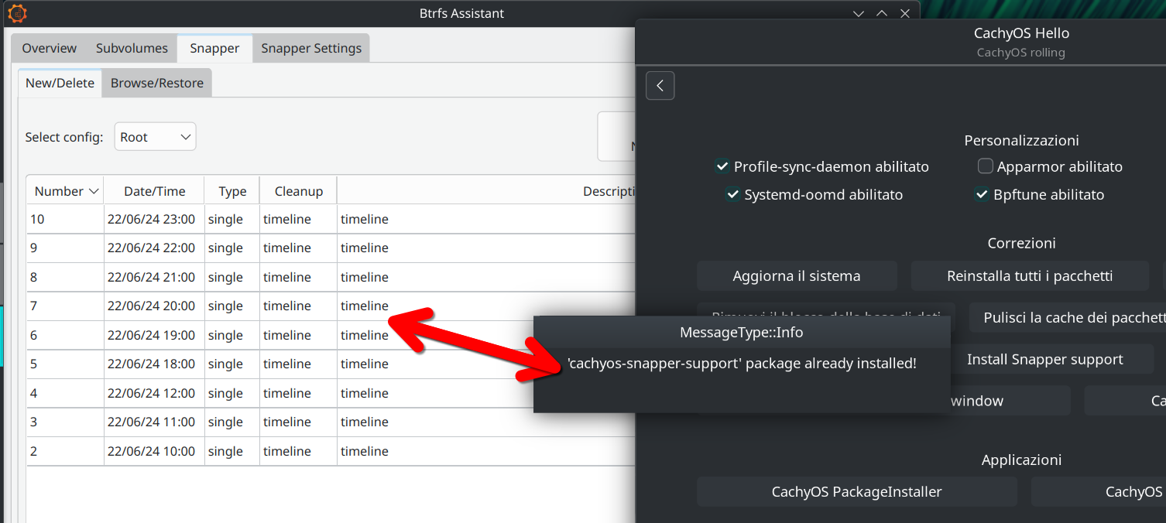Select snapshot dated 22/06/24 18:00
Viewport: 1166px width, 523px height.
(331, 364)
